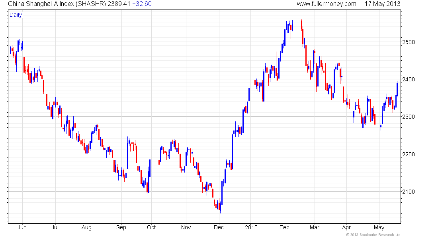Viewport: 438px width, 238px height.
Task: Click the 'Jul' month label
Action: (55, 227)
